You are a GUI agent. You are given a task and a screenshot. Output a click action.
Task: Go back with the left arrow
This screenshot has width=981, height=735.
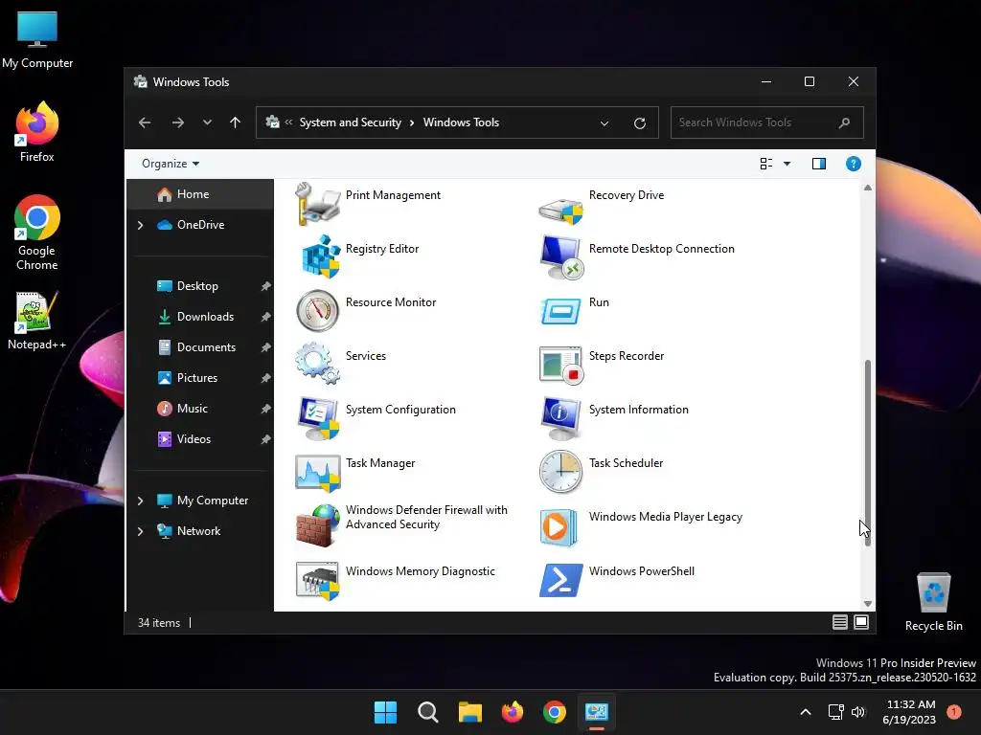(145, 122)
